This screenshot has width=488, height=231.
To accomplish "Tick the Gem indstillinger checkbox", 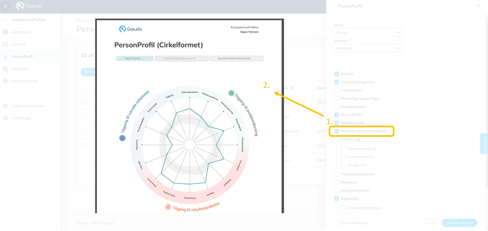I will pyautogui.click(x=336, y=222).
